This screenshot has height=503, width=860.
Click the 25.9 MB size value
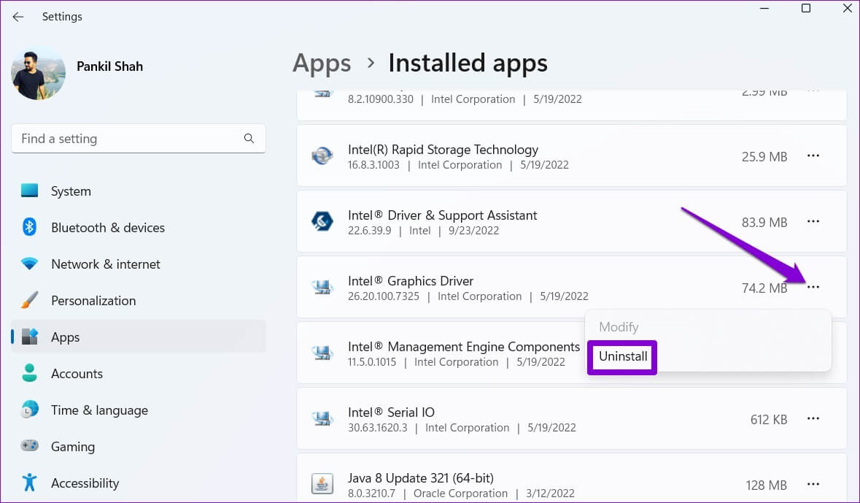pyautogui.click(x=764, y=156)
